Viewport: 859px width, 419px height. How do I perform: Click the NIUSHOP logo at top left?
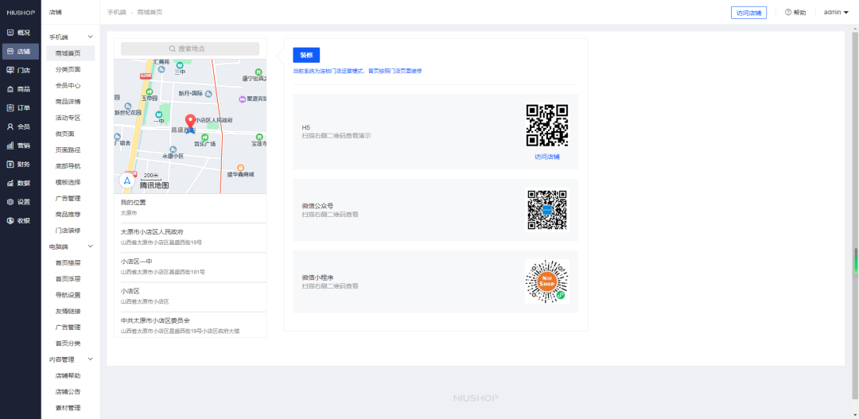click(21, 12)
